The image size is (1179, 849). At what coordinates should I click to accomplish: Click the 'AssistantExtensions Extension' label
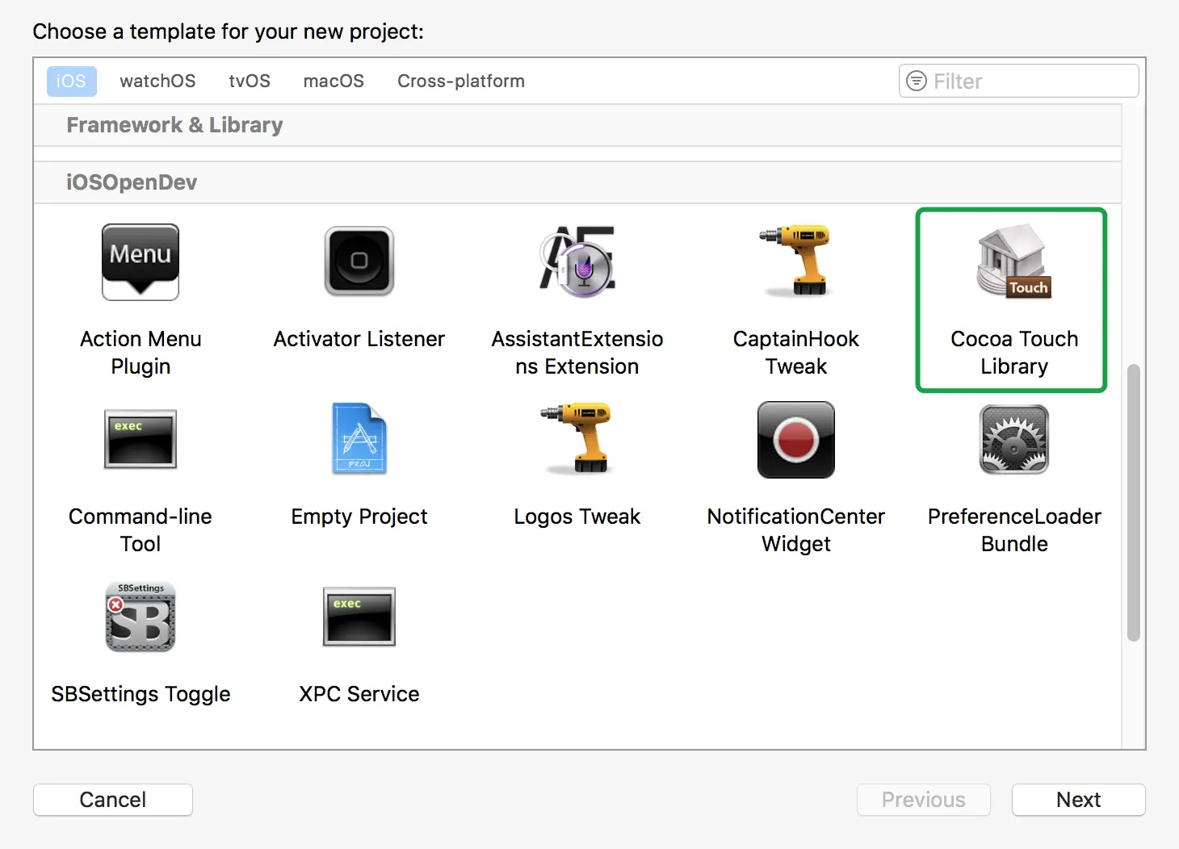(577, 353)
